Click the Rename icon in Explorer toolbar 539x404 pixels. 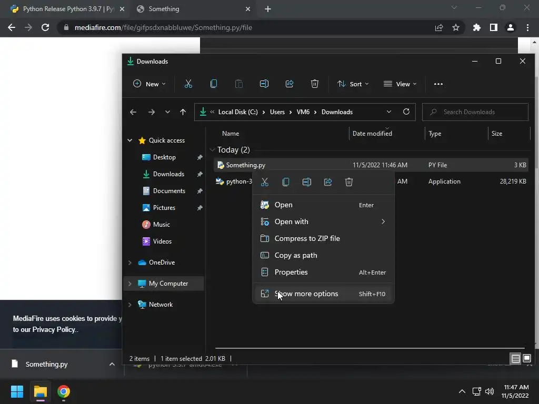[x=264, y=84]
